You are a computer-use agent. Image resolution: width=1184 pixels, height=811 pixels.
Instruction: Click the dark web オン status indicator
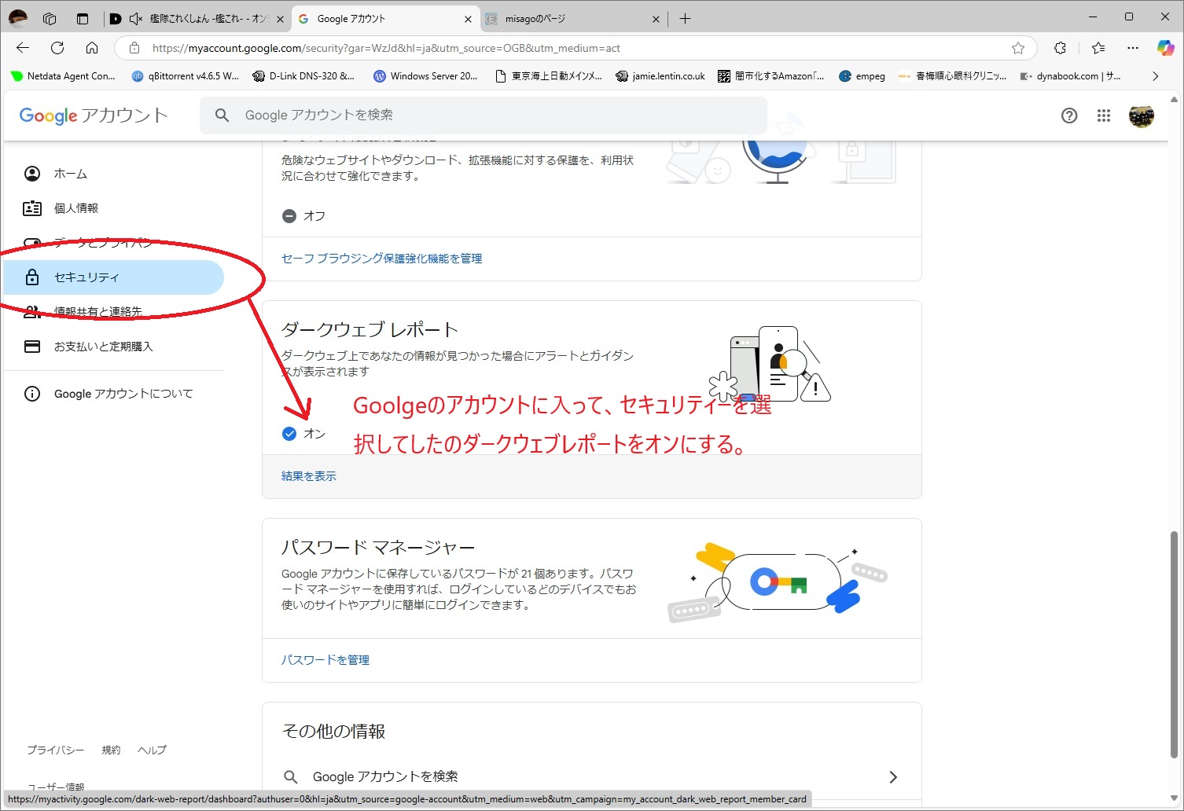[303, 434]
